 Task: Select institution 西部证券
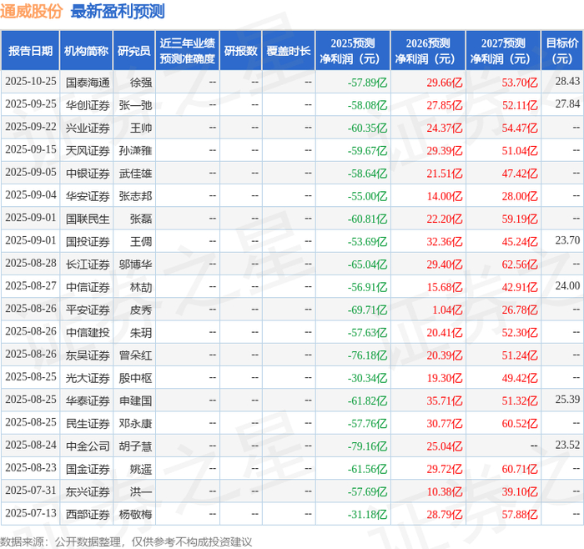tap(88, 514)
